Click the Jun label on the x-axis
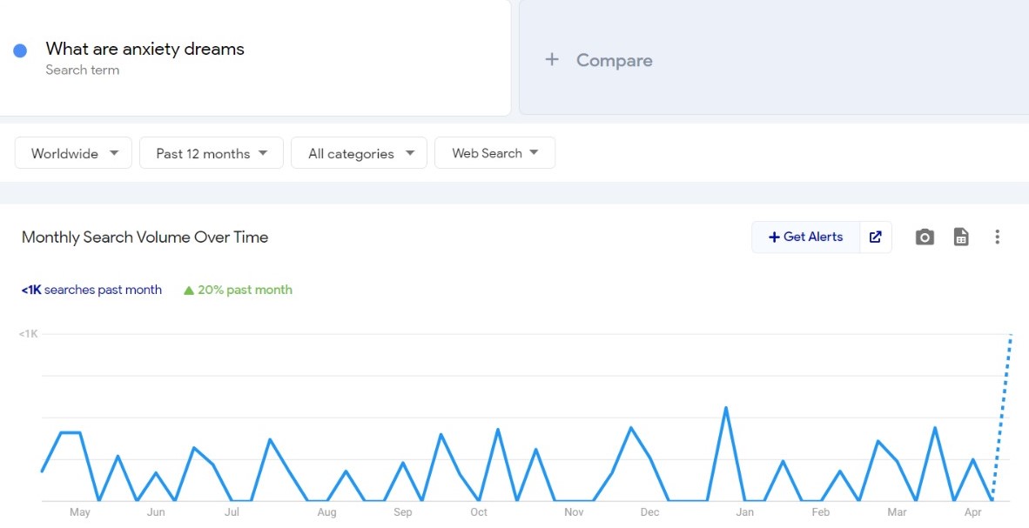This screenshot has height=528, width=1029. [x=156, y=513]
